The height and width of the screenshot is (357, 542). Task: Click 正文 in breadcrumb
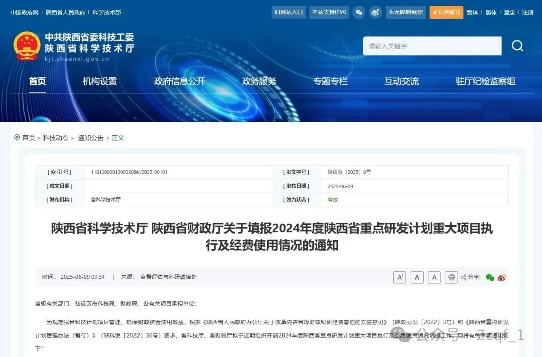coord(118,138)
